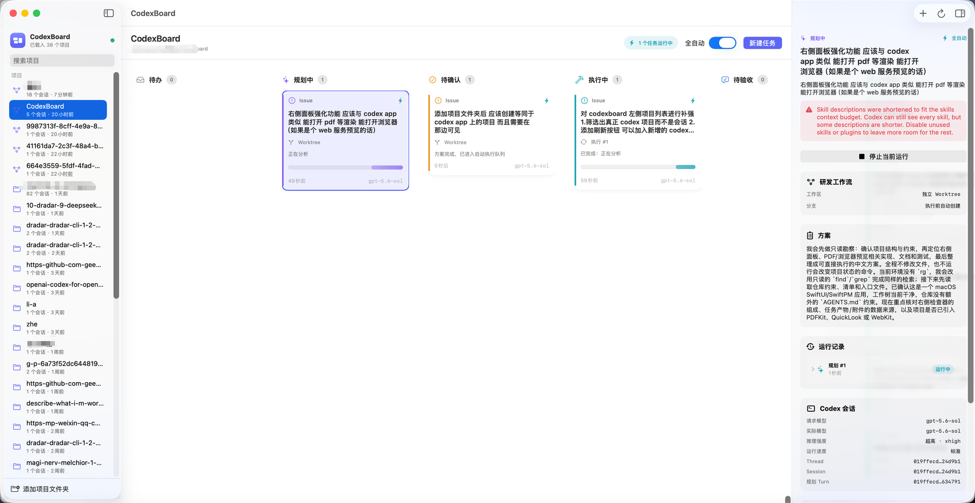Expand the 规划 #1 run record chevron
Viewport: 975px width, 503px height.
coord(812,369)
